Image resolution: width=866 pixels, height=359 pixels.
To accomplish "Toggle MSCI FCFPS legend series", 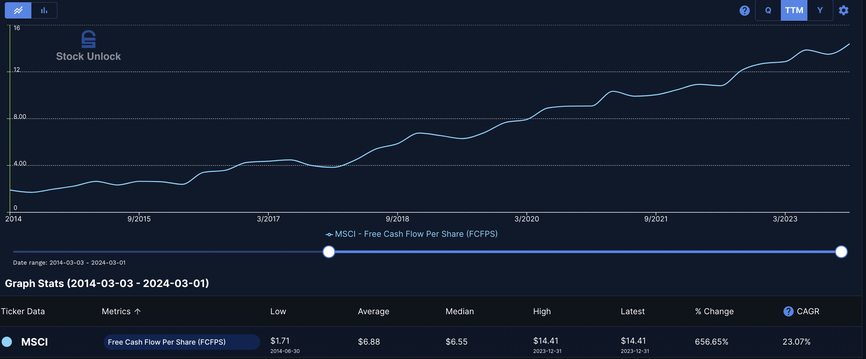I will [x=412, y=234].
